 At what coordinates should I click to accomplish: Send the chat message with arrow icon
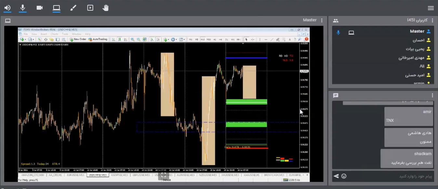tap(336, 176)
